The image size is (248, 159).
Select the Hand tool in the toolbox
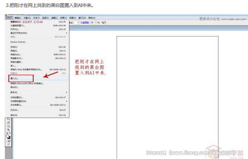pos(8,126)
